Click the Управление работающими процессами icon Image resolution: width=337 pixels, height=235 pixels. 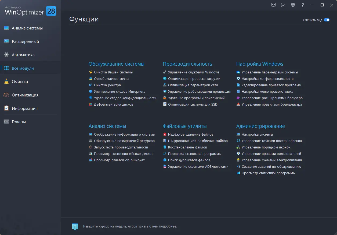tap(165, 92)
